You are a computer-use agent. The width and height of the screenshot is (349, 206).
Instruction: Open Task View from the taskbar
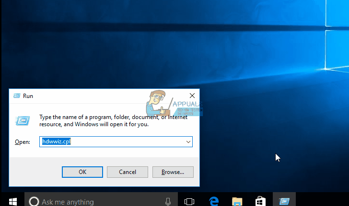tap(189, 201)
